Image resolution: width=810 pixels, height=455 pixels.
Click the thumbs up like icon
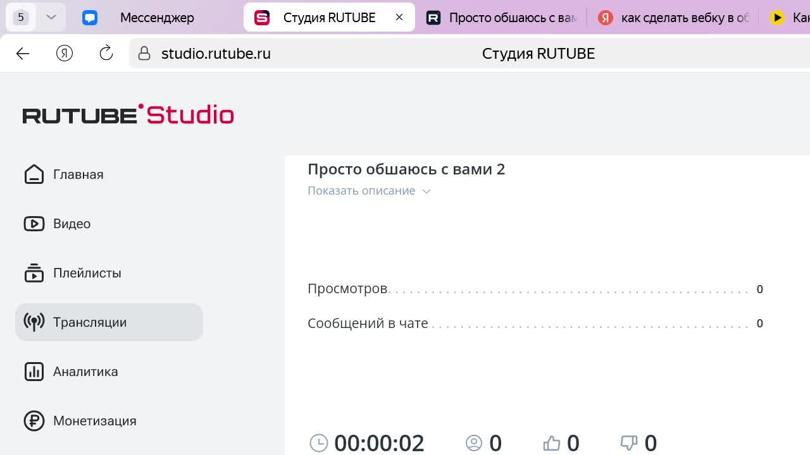point(552,443)
